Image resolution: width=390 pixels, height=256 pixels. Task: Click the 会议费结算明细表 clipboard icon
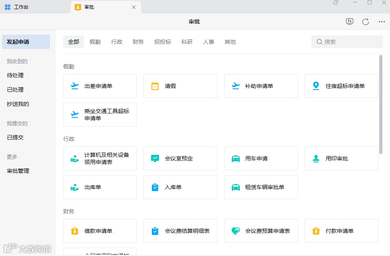[x=155, y=231]
